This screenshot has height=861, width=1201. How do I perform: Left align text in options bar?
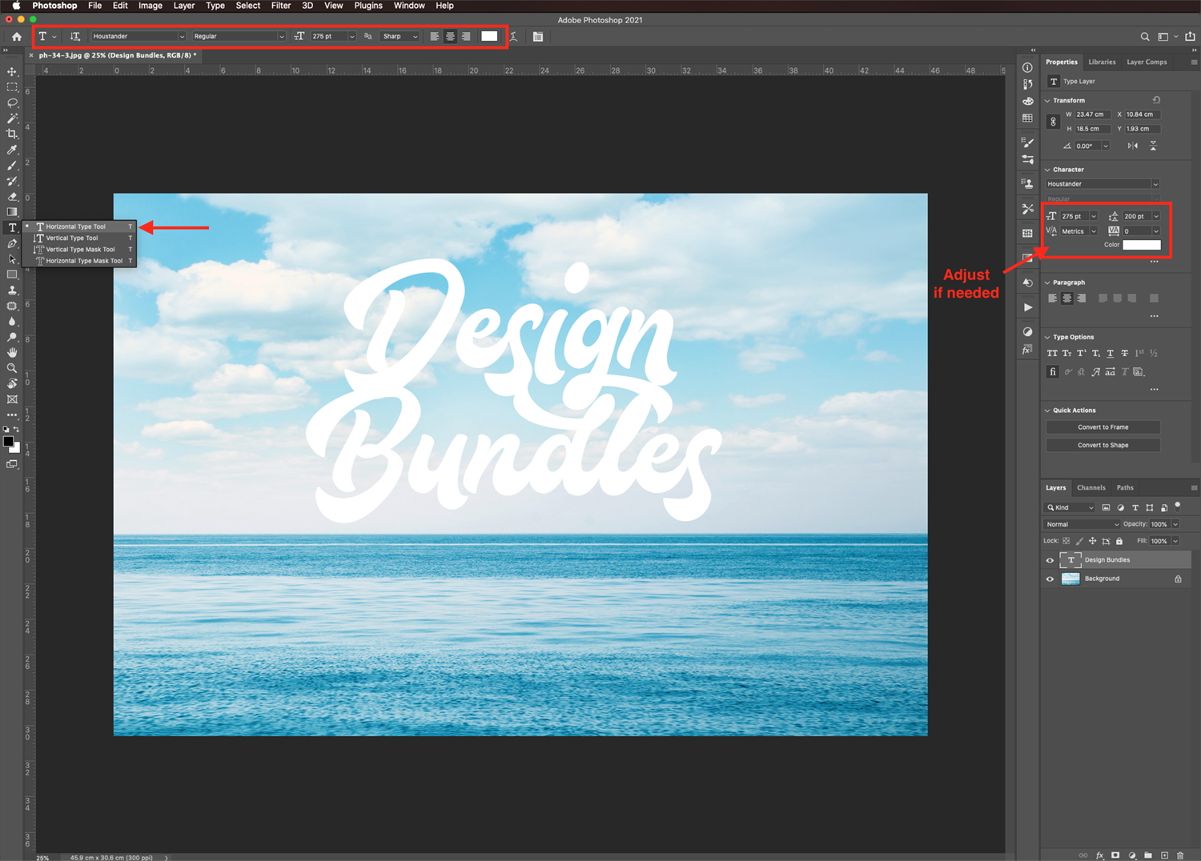click(435, 37)
